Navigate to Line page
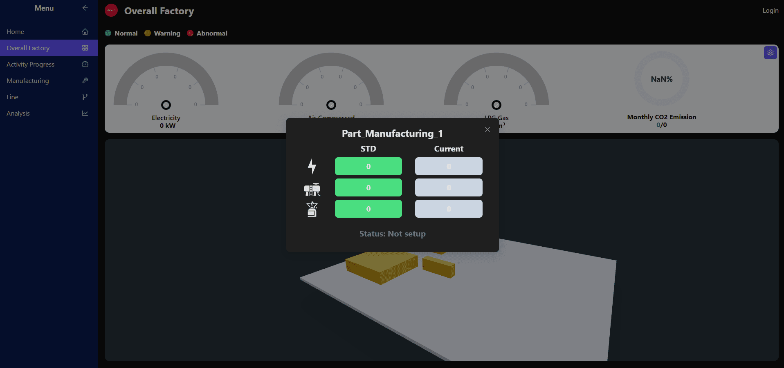 pyautogui.click(x=49, y=97)
